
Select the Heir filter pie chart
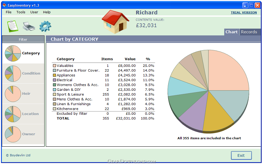[x=13, y=94]
